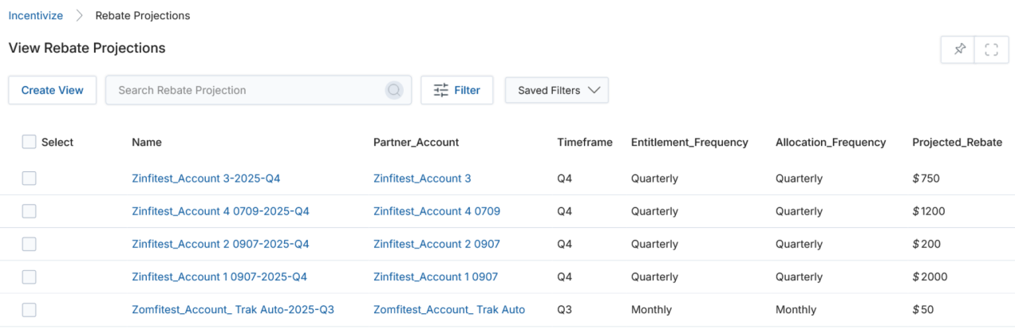Click the Create View button

pos(53,90)
